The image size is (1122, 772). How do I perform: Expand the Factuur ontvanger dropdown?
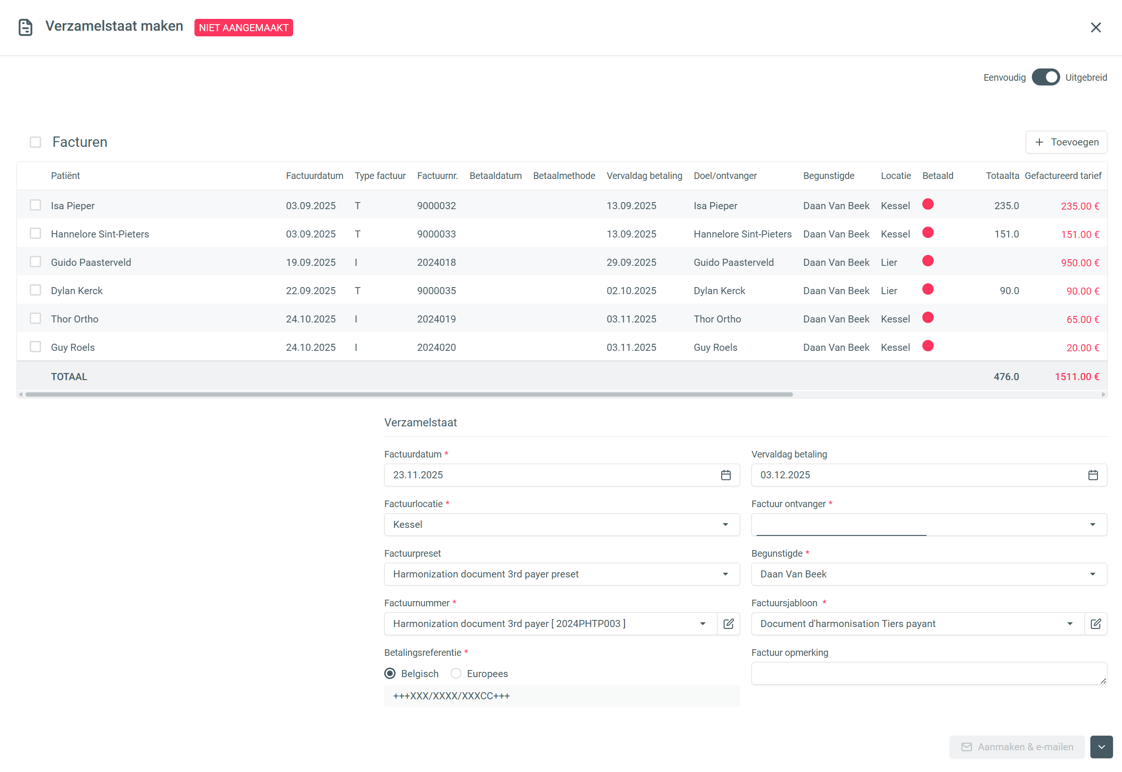tap(928, 524)
